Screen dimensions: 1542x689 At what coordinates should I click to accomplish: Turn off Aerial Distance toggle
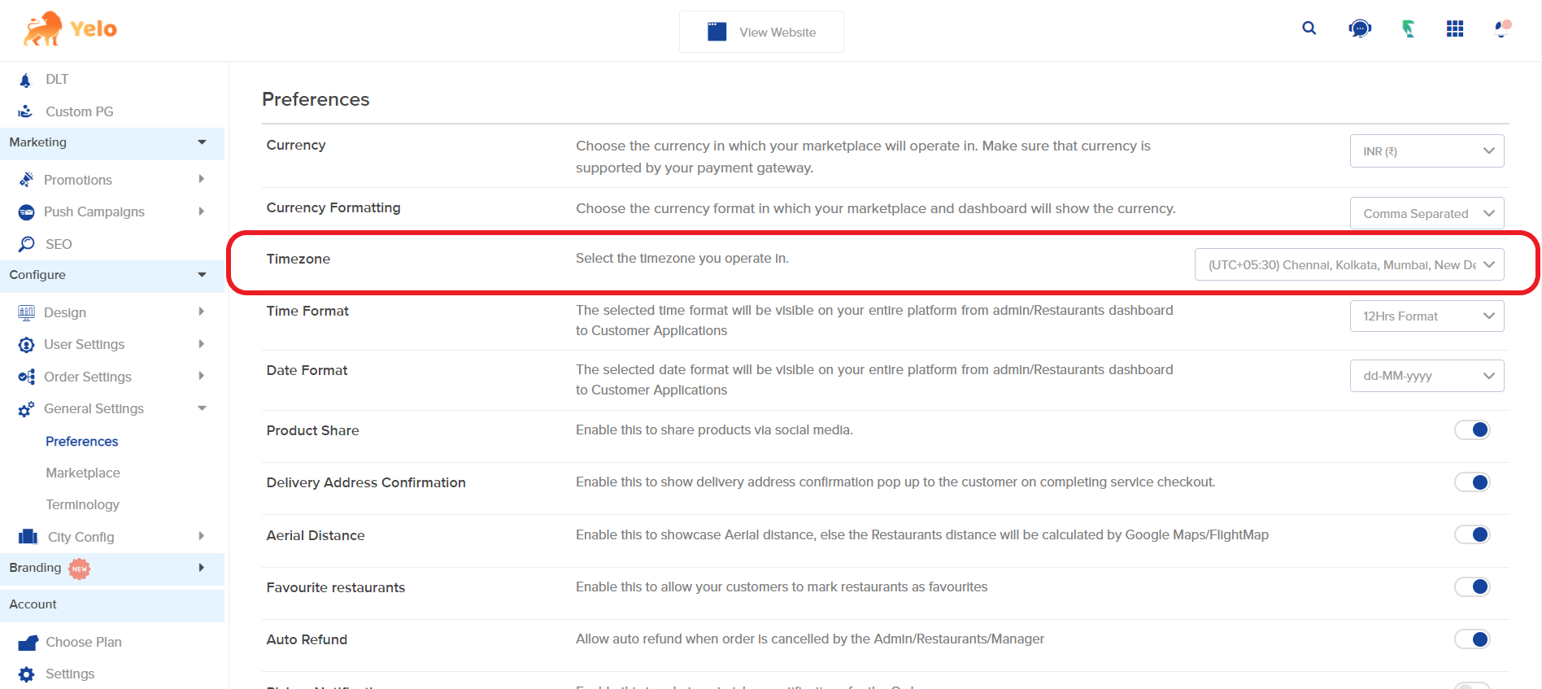click(x=1471, y=534)
